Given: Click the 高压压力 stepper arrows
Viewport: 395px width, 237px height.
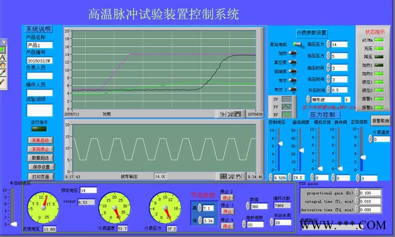Looking at the screenshot, I should (328, 44).
